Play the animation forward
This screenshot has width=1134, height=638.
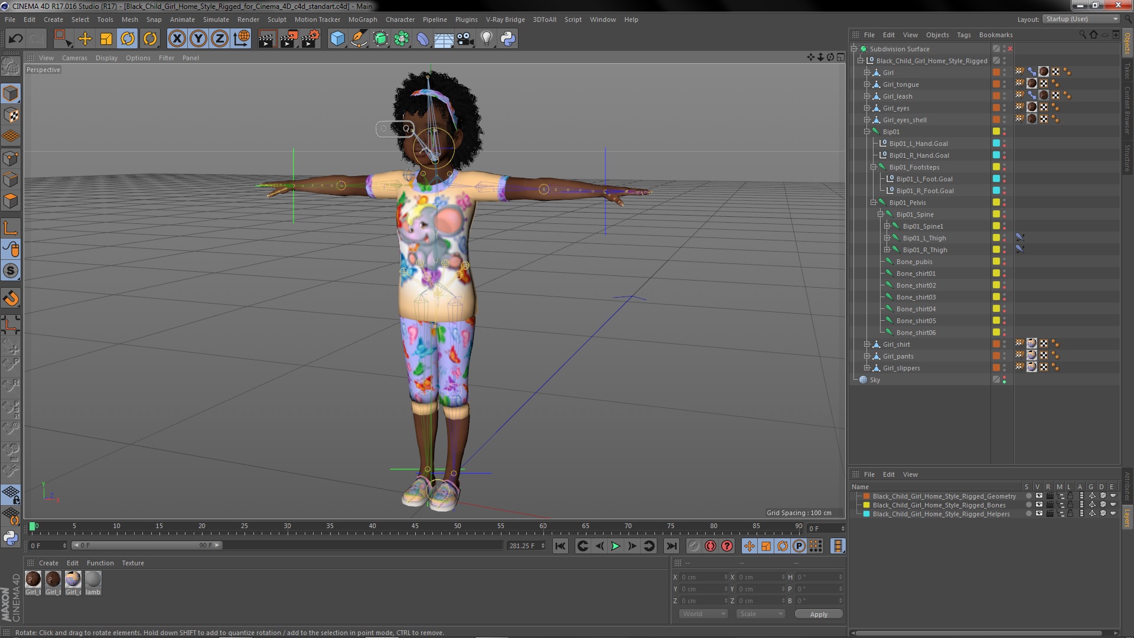point(615,546)
